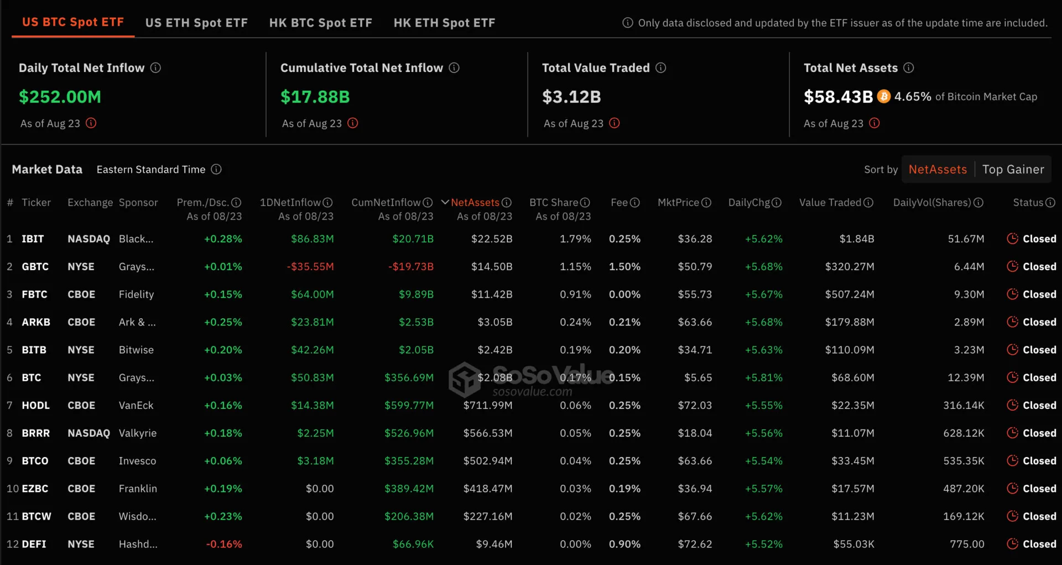1062x565 pixels.
Task: Sort by the DailyChg column header
Action: [749, 203]
